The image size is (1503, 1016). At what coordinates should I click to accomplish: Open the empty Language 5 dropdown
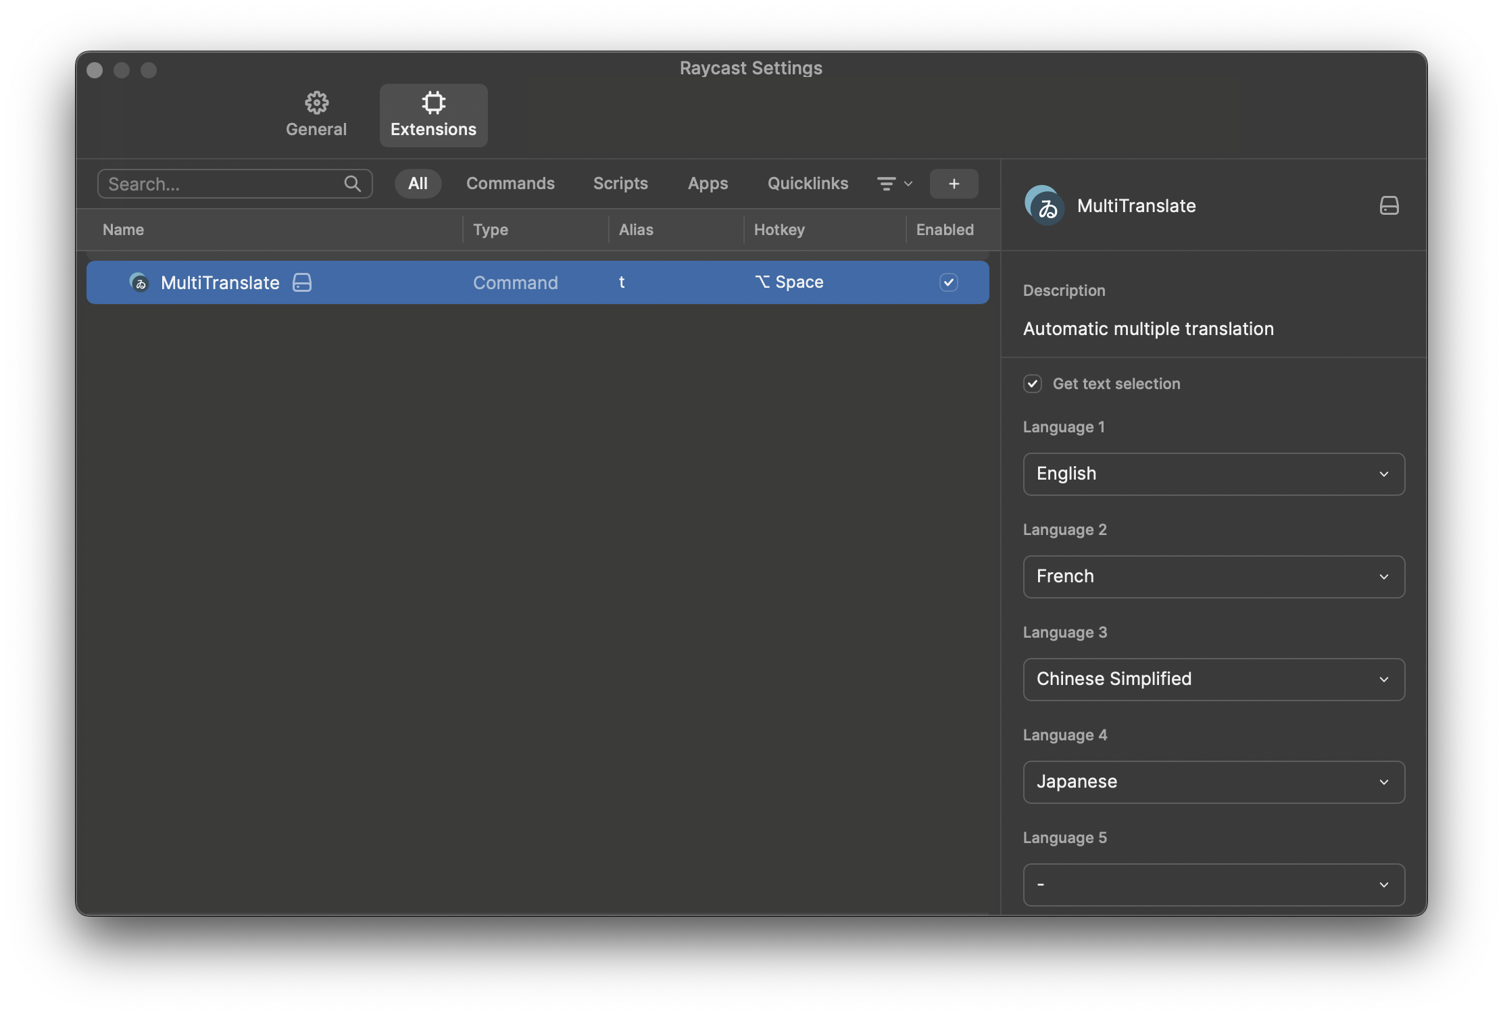(x=1214, y=884)
